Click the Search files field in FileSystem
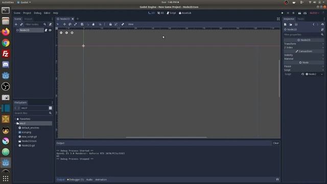 click(x=31, y=113)
